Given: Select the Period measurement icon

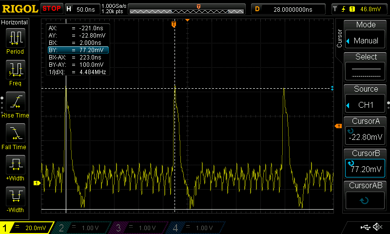Looking at the screenshot, I should (x=15, y=40).
